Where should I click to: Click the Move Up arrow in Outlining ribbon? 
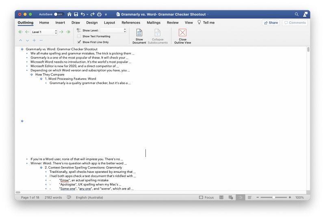[x=21, y=40]
